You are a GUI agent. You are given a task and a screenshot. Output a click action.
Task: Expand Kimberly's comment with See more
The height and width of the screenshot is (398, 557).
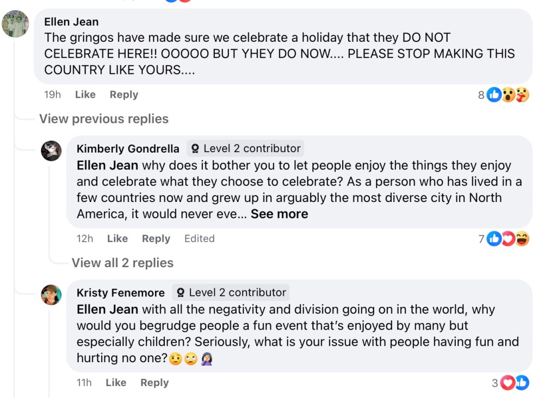tap(279, 214)
